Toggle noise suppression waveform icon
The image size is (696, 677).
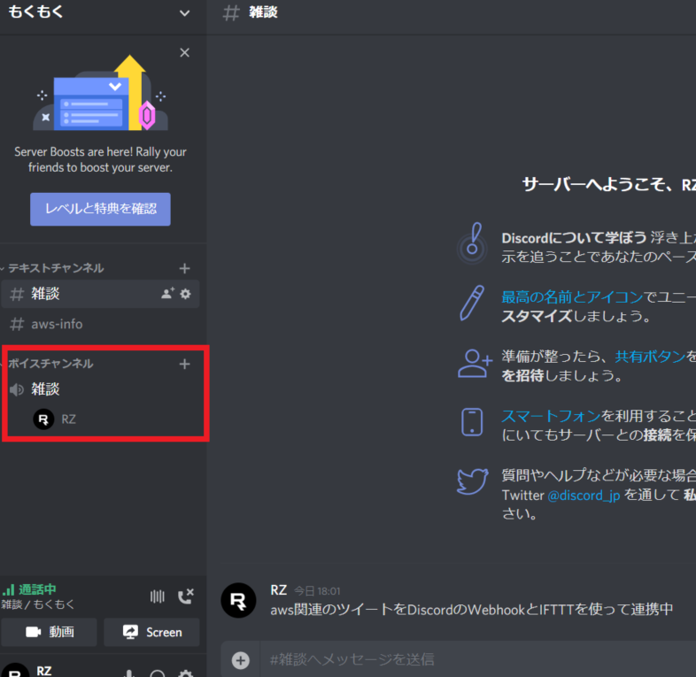tap(158, 596)
